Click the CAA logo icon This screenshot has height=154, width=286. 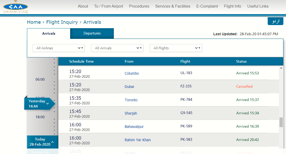pos(15,7)
